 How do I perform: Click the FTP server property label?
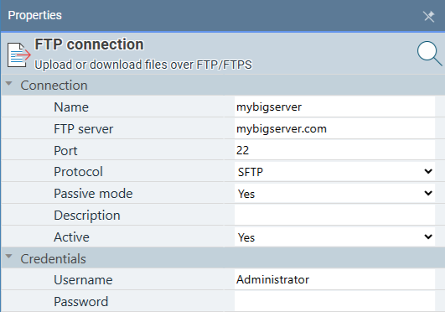tap(84, 129)
